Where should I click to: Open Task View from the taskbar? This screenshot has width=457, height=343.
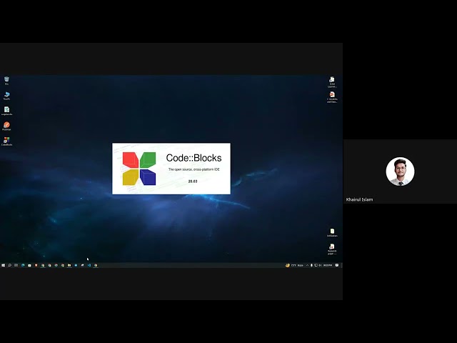[x=16, y=265]
